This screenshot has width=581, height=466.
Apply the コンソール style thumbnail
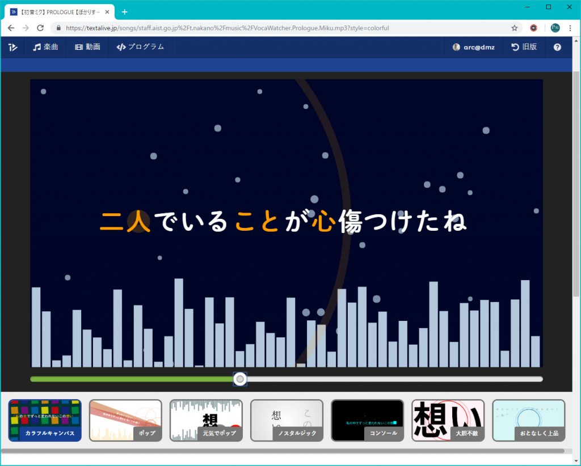point(367,420)
